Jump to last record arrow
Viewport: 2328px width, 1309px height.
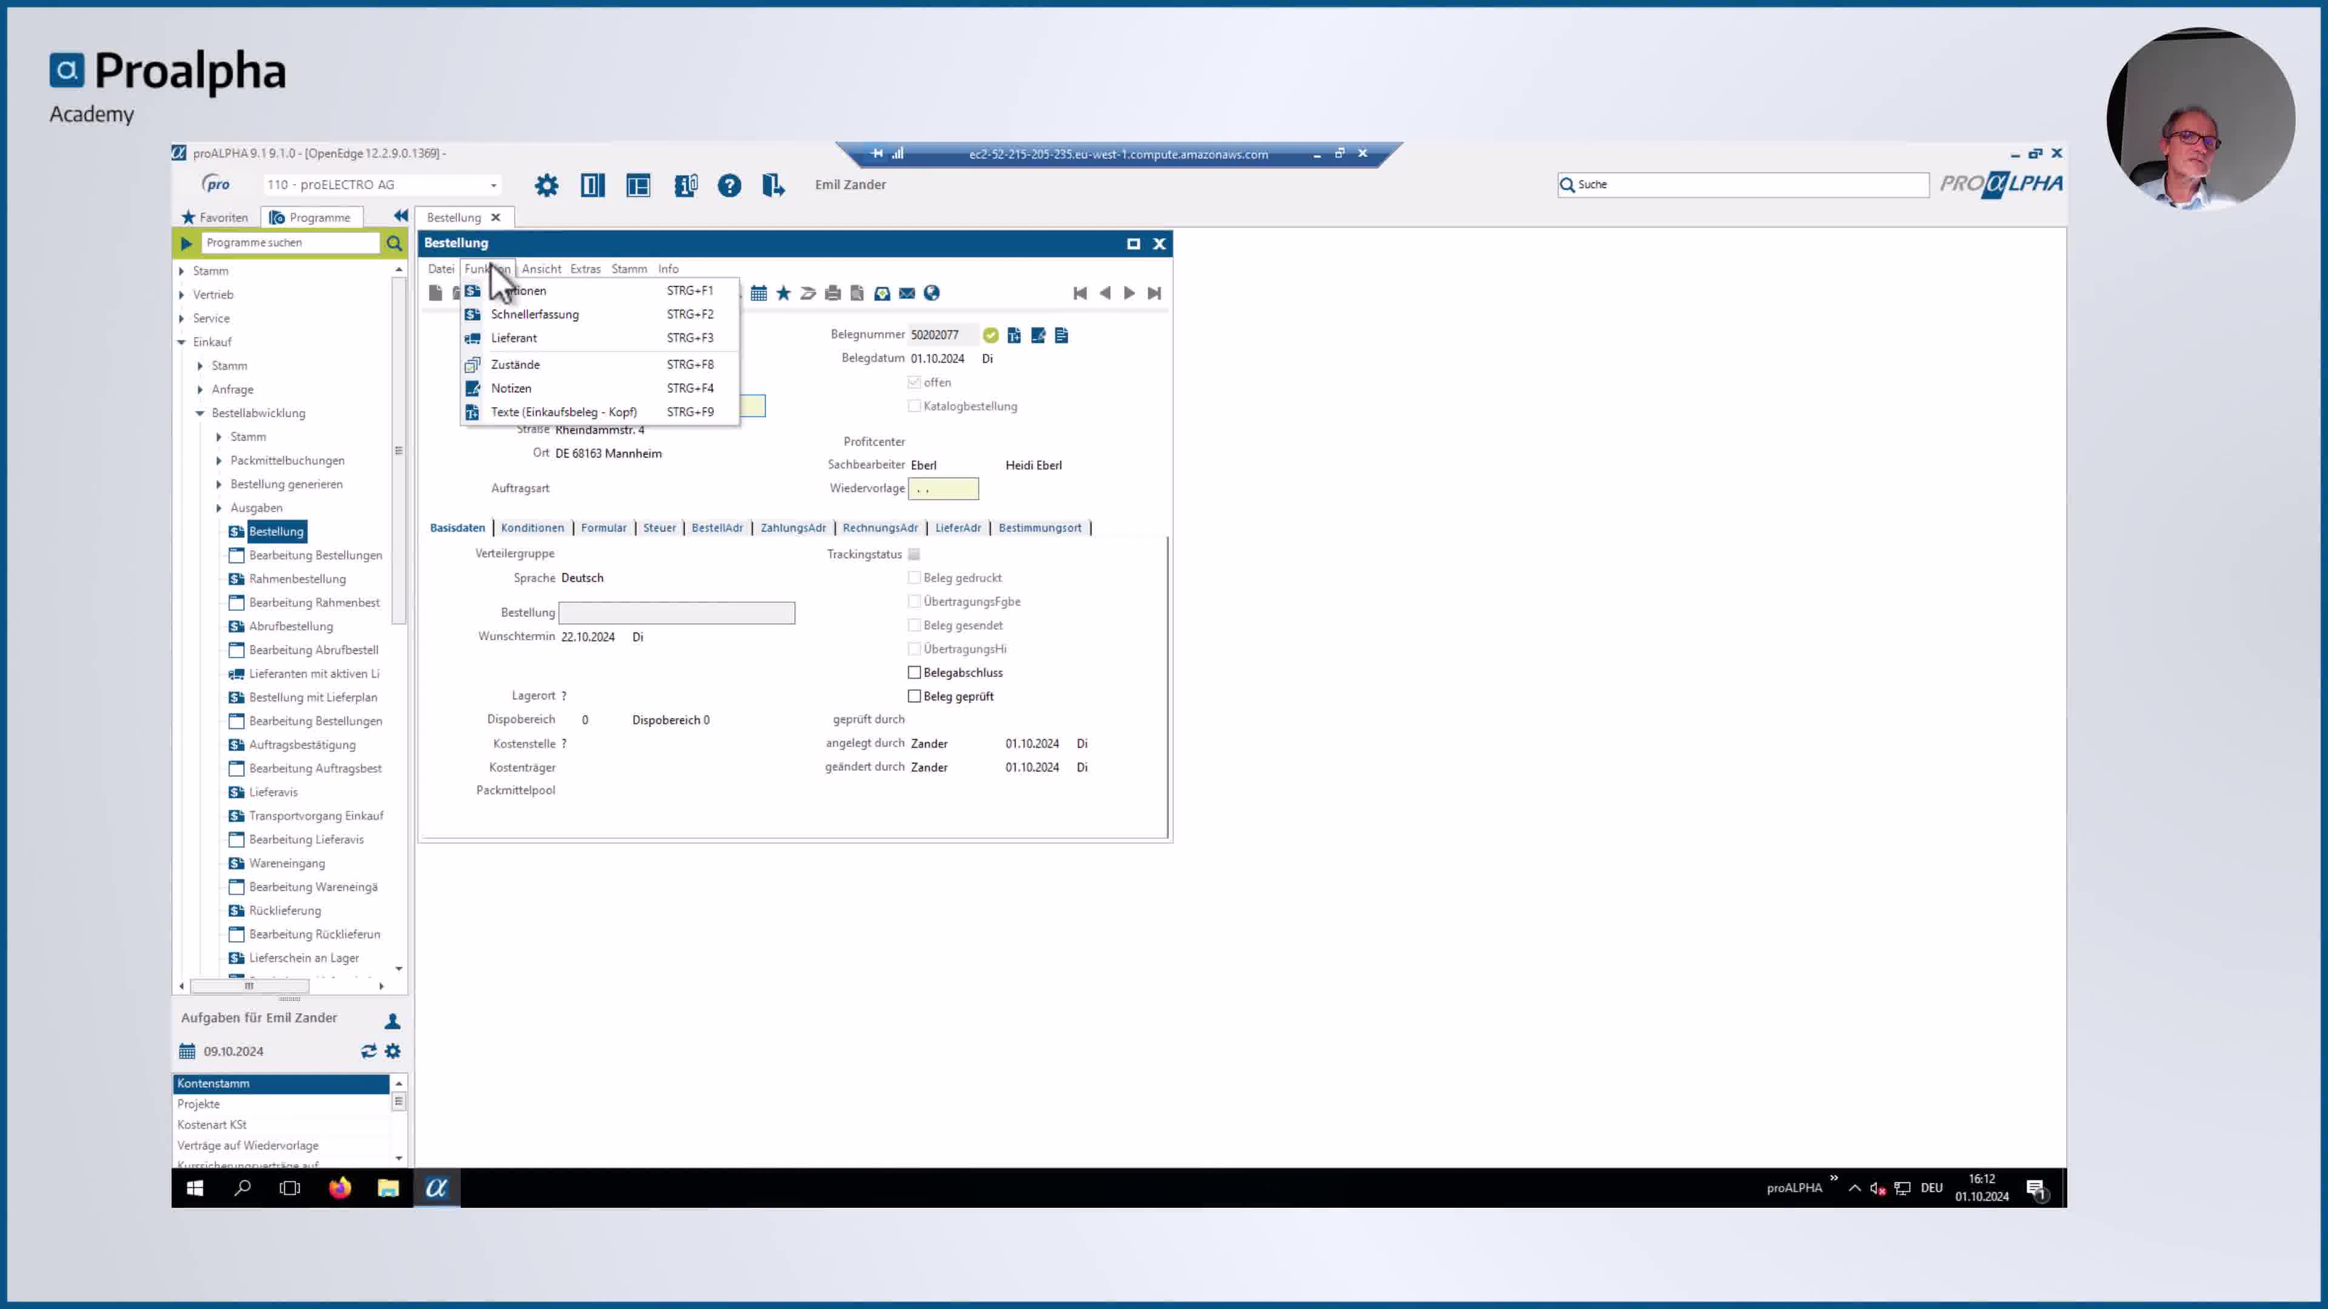1154,293
